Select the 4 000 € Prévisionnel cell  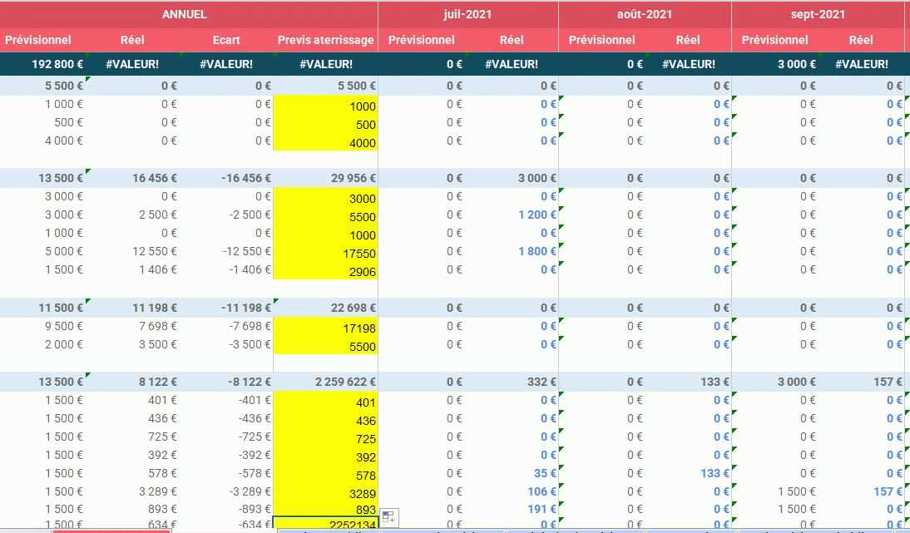coord(43,141)
